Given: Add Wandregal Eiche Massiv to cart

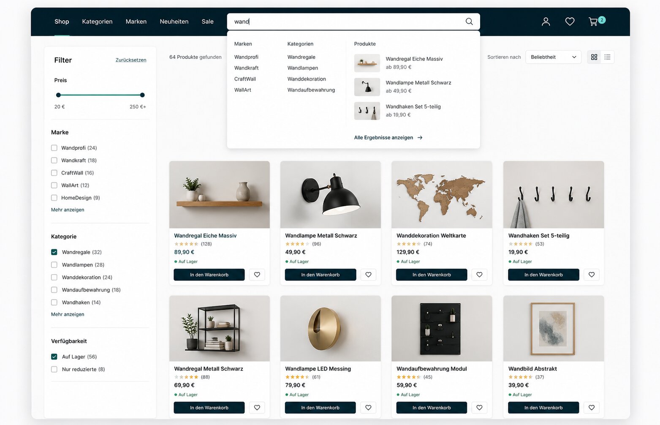Looking at the screenshot, I should point(209,275).
